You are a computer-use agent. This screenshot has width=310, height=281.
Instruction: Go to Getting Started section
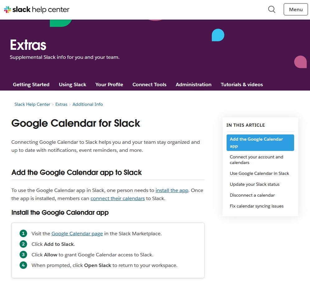pyautogui.click(x=31, y=85)
